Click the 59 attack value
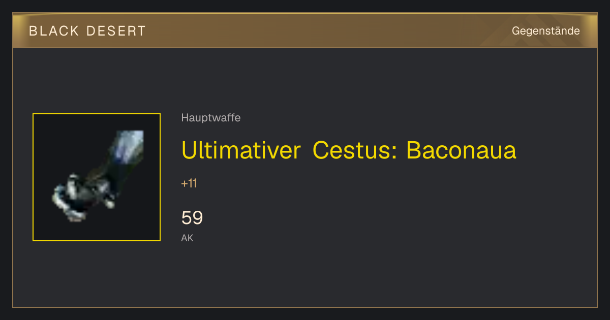The width and height of the screenshot is (610, 320). tap(192, 218)
